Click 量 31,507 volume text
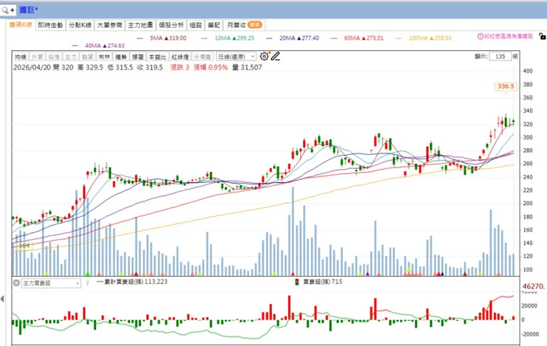Image resolution: width=547 pixels, height=346 pixels. 247,68
